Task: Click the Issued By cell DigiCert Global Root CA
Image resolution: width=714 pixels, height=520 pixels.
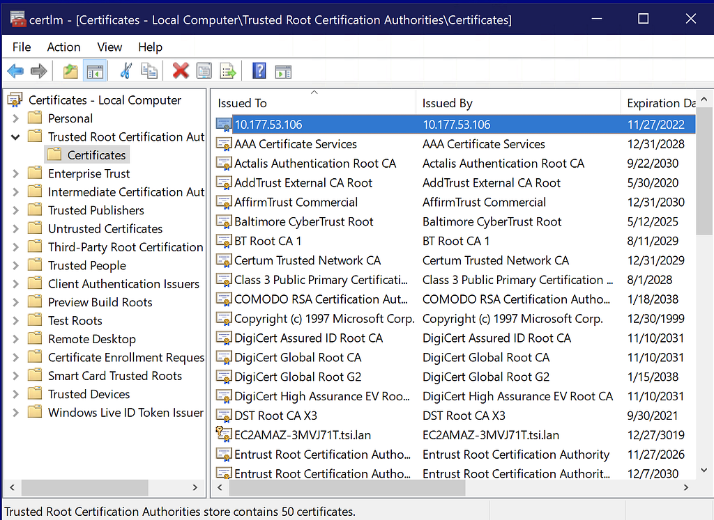Action: pos(486,358)
